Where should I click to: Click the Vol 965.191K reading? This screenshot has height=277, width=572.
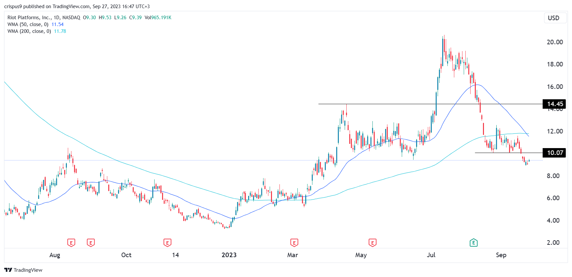click(158, 18)
